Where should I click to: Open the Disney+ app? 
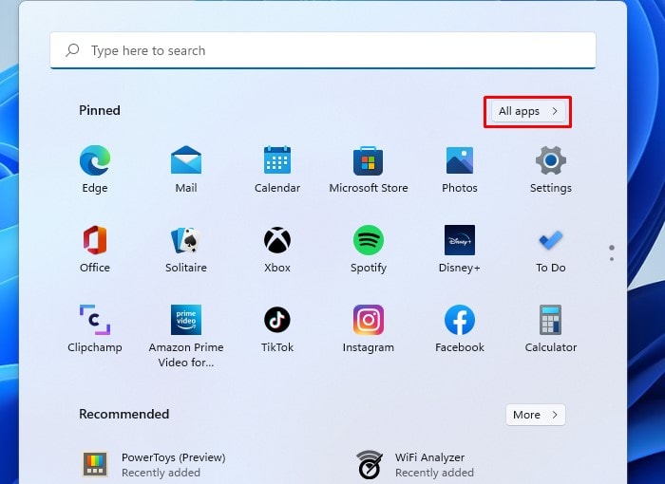tap(459, 249)
